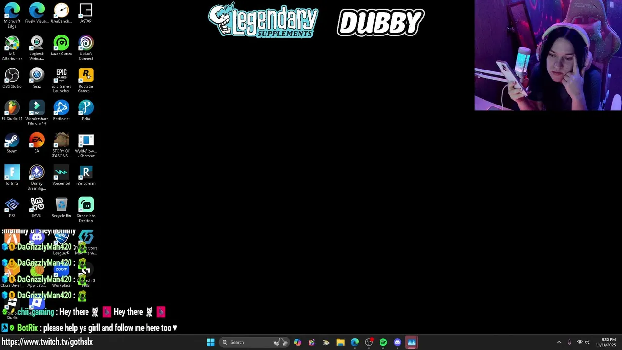Viewport: 622px width, 350px height.
Task: Open the Steam desktop icon
Action: coord(12,143)
